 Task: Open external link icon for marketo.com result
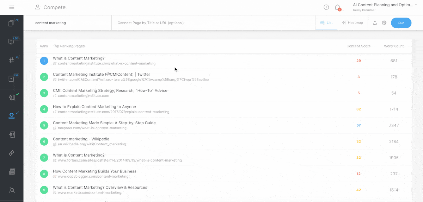pyautogui.click(x=55, y=193)
